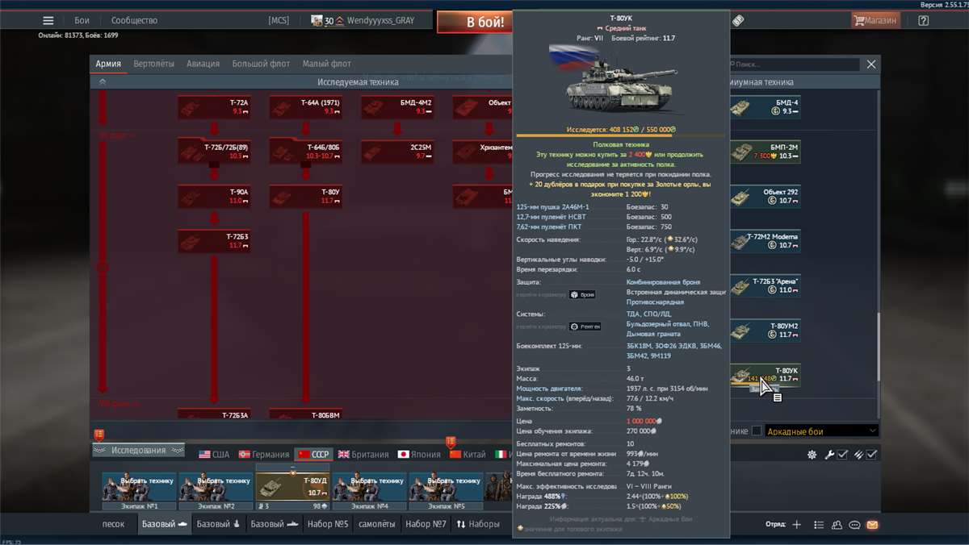Viewport: 969px width, 545px height.
Task: Toggle the checkbox beside Аркадные бои dropdown
Action: pyautogui.click(x=757, y=431)
